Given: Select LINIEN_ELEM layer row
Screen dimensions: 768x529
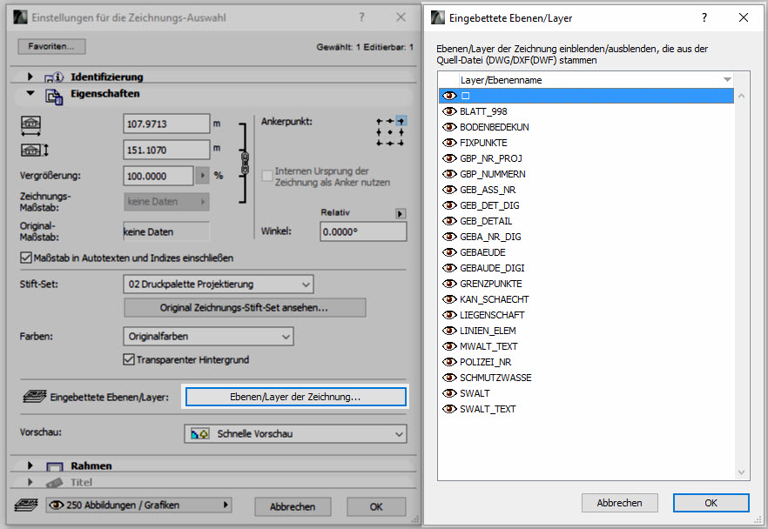Looking at the screenshot, I should click(587, 331).
